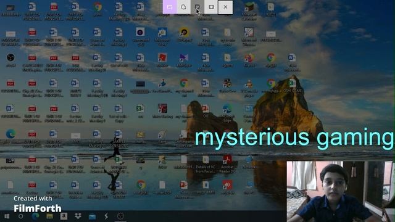
Task: Switch to OBS Studio on the taskbar
Action: [120, 216]
